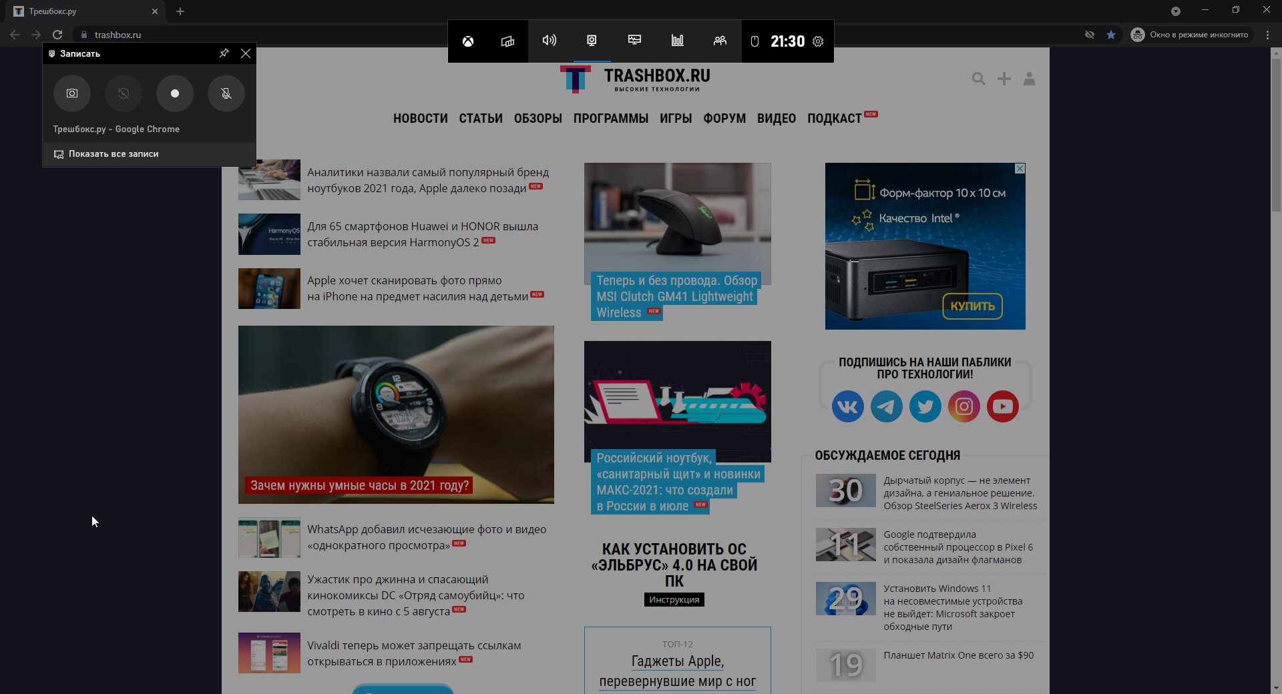Open the НОВОСТИ menu item
Image resolution: width=1282 pixels, height=694 pixels.
tap(421, 118)
